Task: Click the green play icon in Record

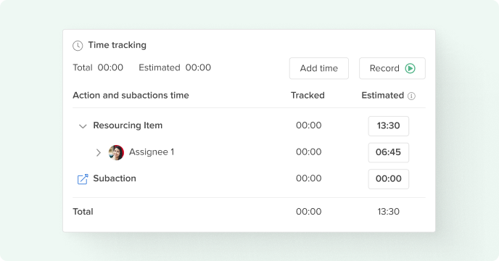Action: point(411,68)
